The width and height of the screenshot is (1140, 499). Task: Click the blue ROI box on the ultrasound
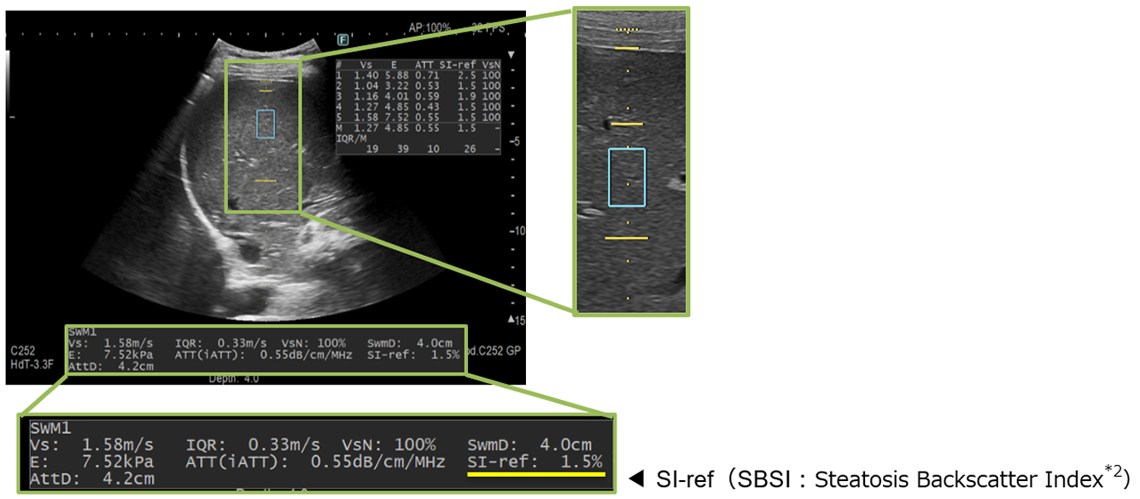pyautogui.click(x=266, y=124)
